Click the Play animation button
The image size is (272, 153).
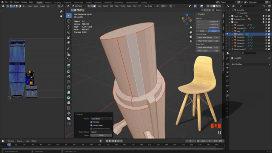(x=116, y=141)
